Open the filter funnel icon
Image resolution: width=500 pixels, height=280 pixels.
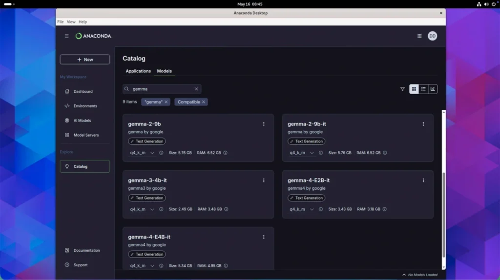point(402,89)
